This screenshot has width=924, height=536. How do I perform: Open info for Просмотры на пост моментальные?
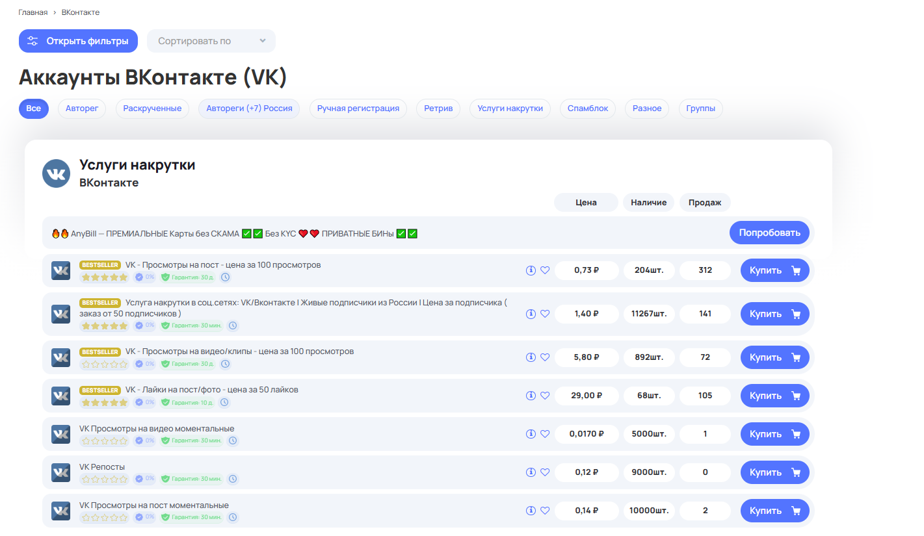[x=531, y=511]
